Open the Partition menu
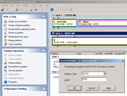The height and width of the screenshot is (96, 127). click(x=26, y=5)
